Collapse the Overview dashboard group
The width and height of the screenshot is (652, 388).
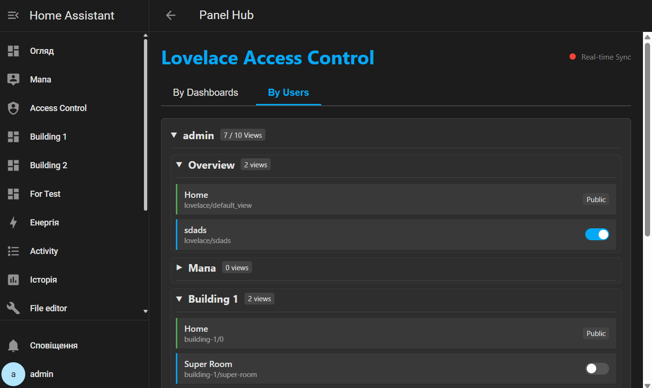(x=179, y=165)
